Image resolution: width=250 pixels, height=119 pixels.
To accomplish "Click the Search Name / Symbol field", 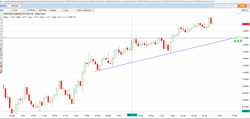I will [x=226, y=6].
